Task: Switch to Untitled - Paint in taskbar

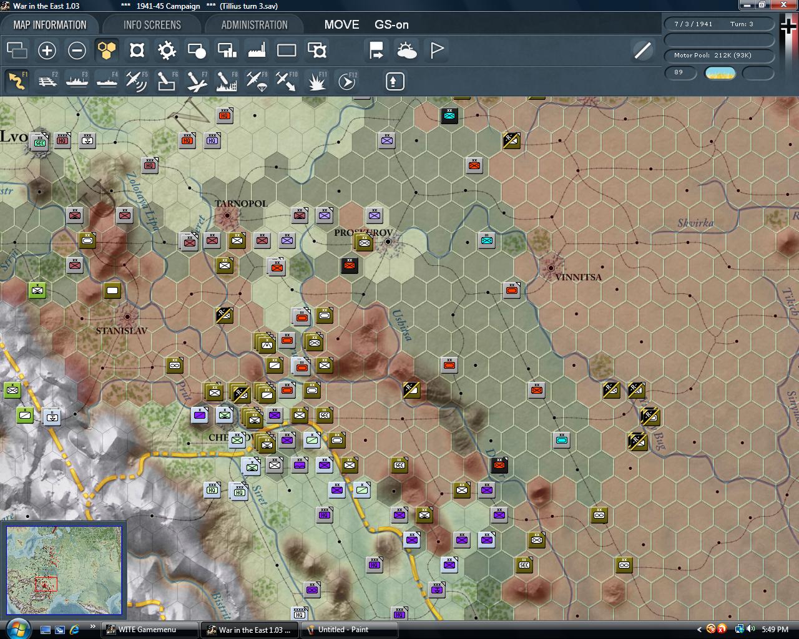Action: [350, 630]
